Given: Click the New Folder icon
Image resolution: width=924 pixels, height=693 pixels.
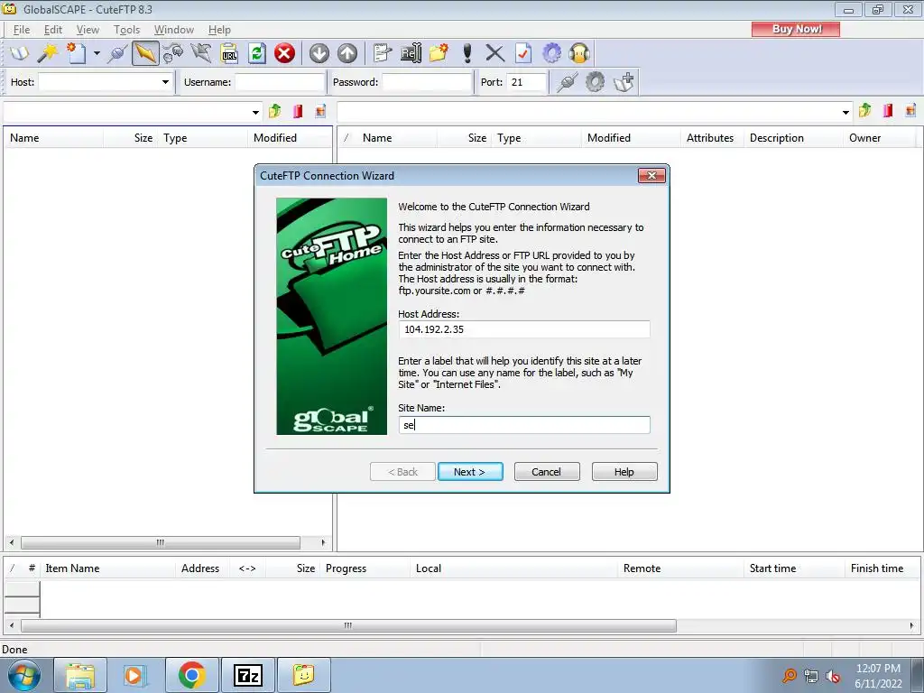Looking at the screenshot, I should pos(439,53).
